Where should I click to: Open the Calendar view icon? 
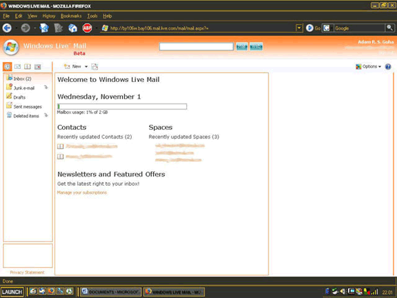37,67
